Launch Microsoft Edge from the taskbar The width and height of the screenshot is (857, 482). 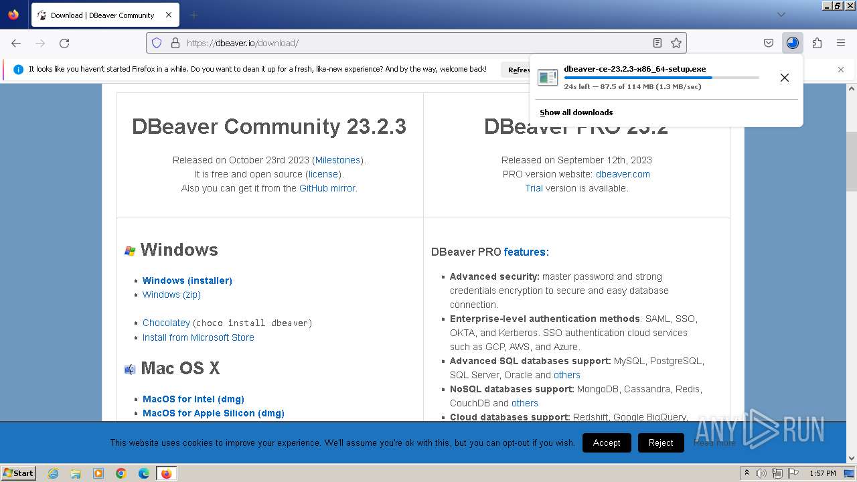point(144,473)
